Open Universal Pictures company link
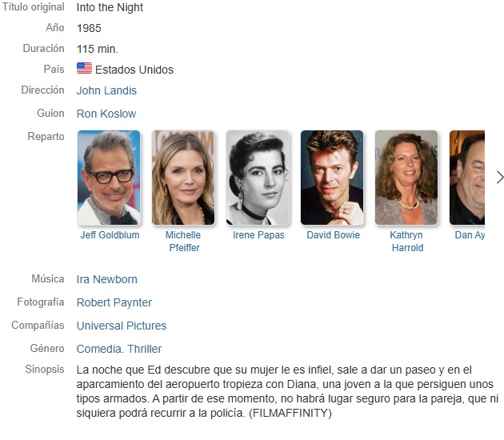504x440 pixels. click(122, 326)
